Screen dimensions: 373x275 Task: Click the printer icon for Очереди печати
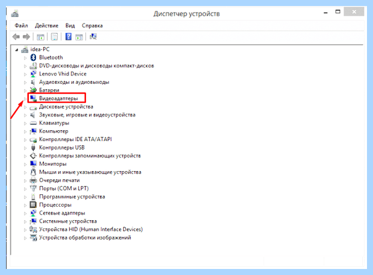tap(33, 180)
